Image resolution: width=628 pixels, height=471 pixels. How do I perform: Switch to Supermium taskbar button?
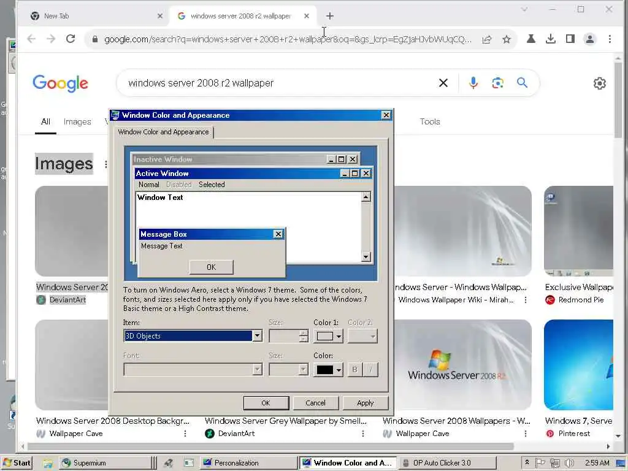pos(104,463)
